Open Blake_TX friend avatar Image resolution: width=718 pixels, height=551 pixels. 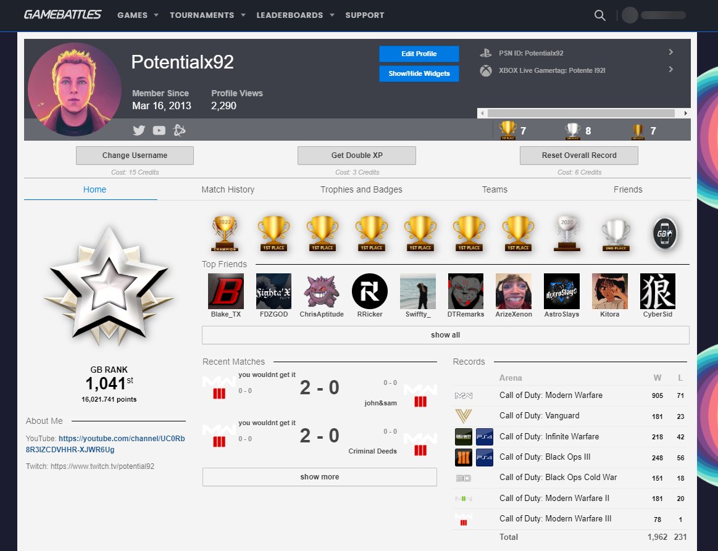click(226, 291)
